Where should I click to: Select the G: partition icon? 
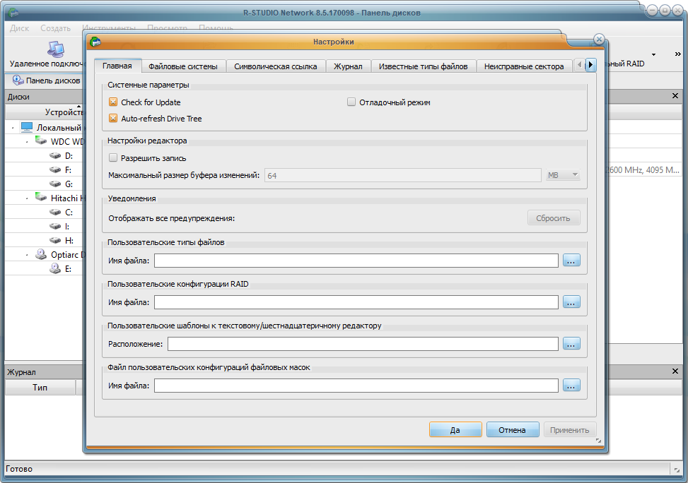click(x=55, y=184)
